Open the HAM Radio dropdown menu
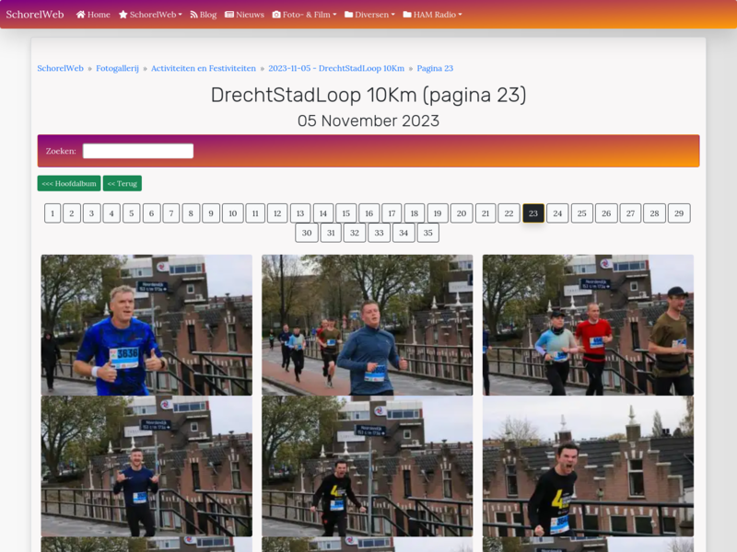This screenshot has width=737, height=552. [x=432, y=15]
